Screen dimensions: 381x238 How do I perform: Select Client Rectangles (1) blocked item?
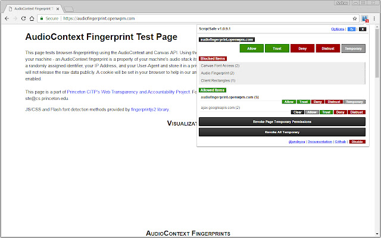tap(218, 81)
